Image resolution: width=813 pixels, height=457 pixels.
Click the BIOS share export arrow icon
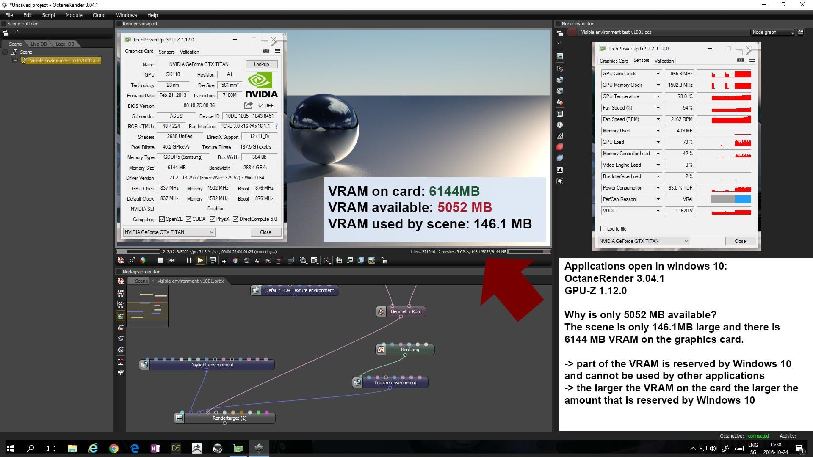(x=248, y=105)
